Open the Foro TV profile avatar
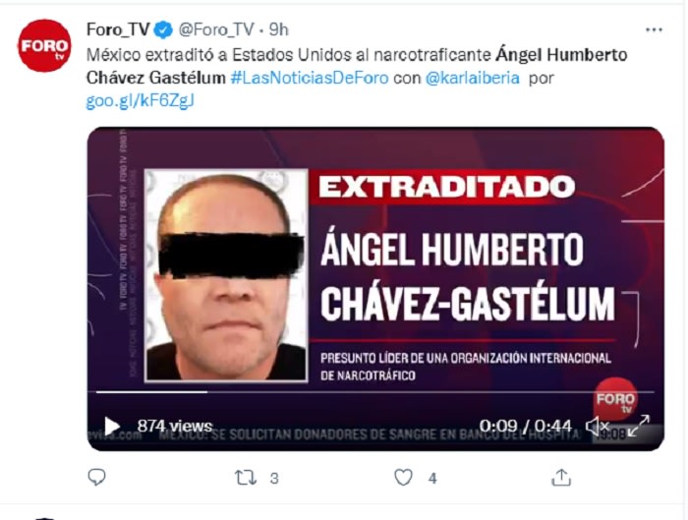Image resolution: width=688 pixels, height=520 pixels. point(44,45)
